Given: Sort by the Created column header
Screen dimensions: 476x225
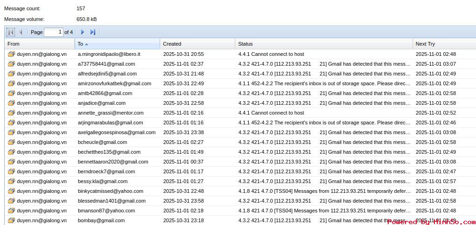Looking at the screenshot, I should pyautogui.click(x=197, y=44).
